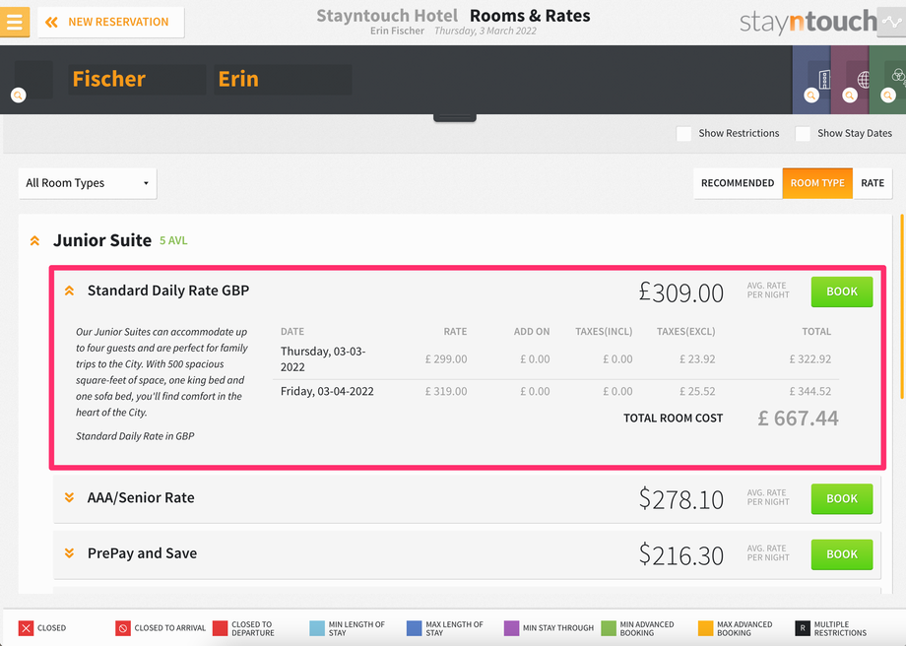
Task: Click the Max Advanced Booking orange swatch
Action: tap(705, 628)
